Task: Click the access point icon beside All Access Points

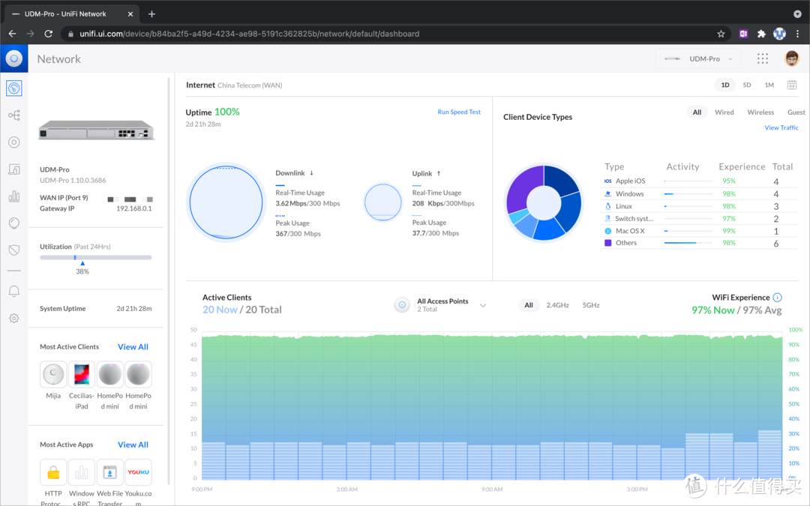Action: [402, 305]
